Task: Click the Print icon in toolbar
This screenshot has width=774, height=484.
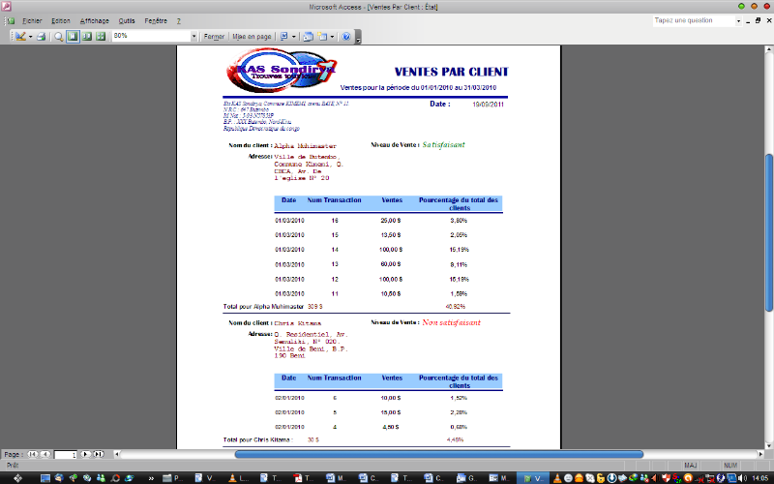Action: click(41, 37)
